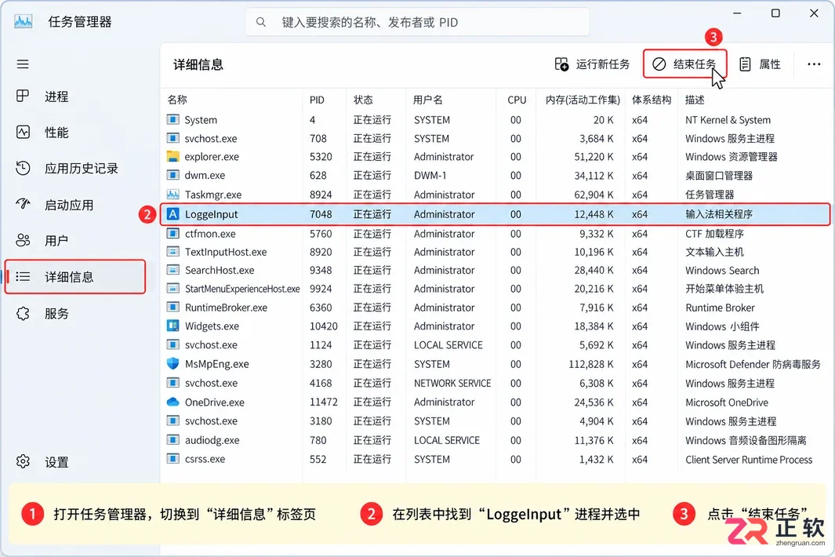835x557 pixels.
Task: Click the LoggeInput process icon
Action: pyautogui.click(x=172, y=213)
